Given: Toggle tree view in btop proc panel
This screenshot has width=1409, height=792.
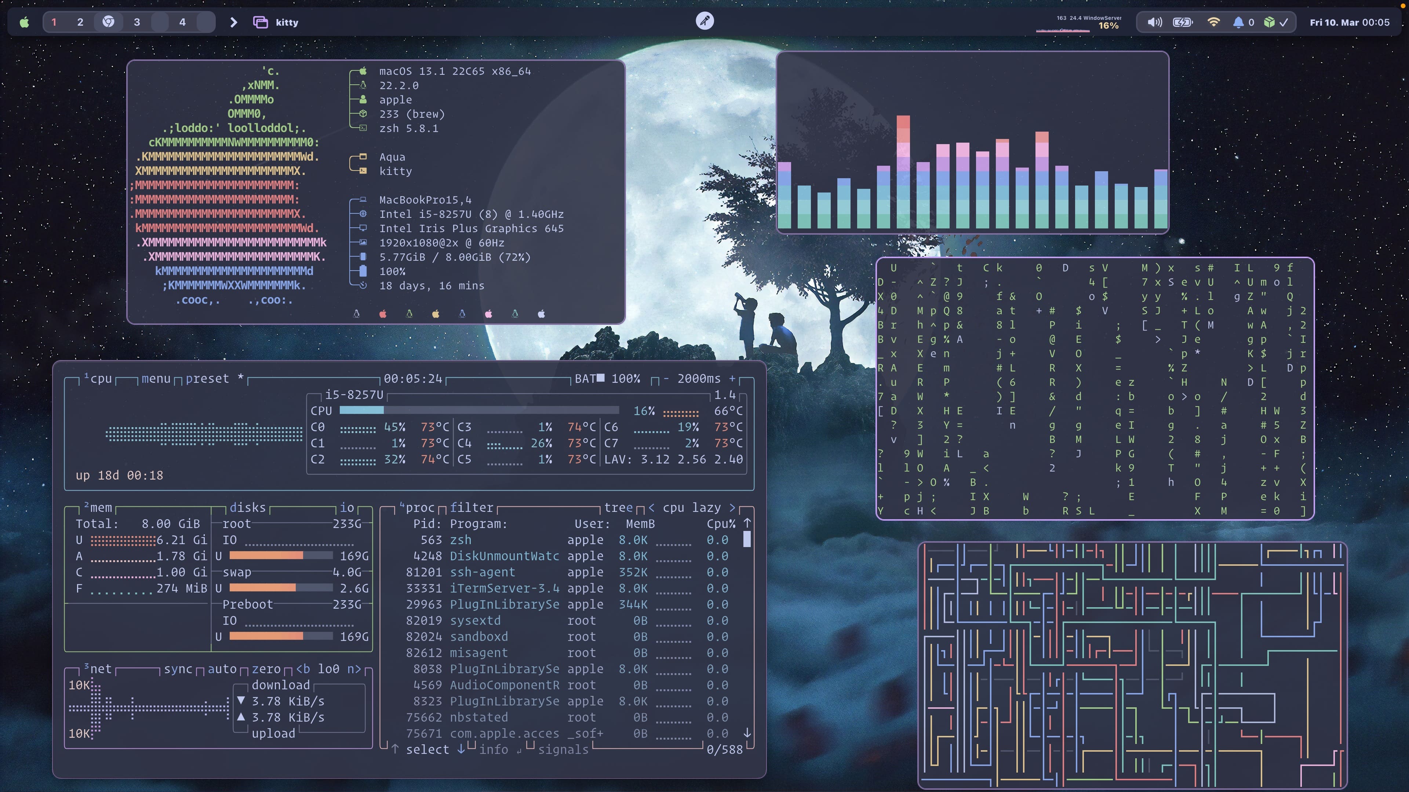Looking at the screenshot, I should pos(618,508).
